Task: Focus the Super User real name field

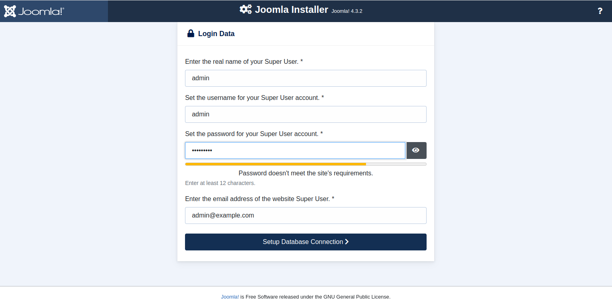Action: click(305, 78)
